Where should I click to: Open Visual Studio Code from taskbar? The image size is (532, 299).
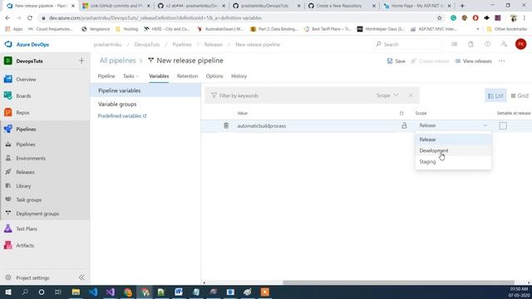(93, 292)
